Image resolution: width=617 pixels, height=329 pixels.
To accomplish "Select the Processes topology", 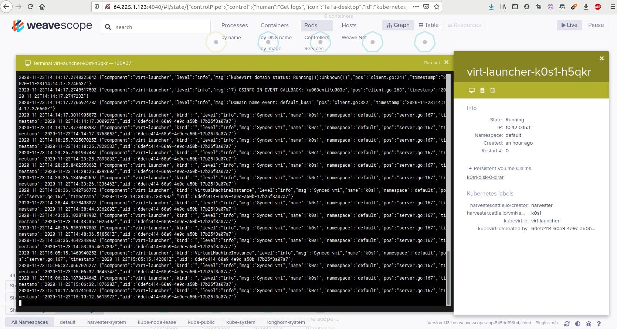I will click(x=234, y=25).
